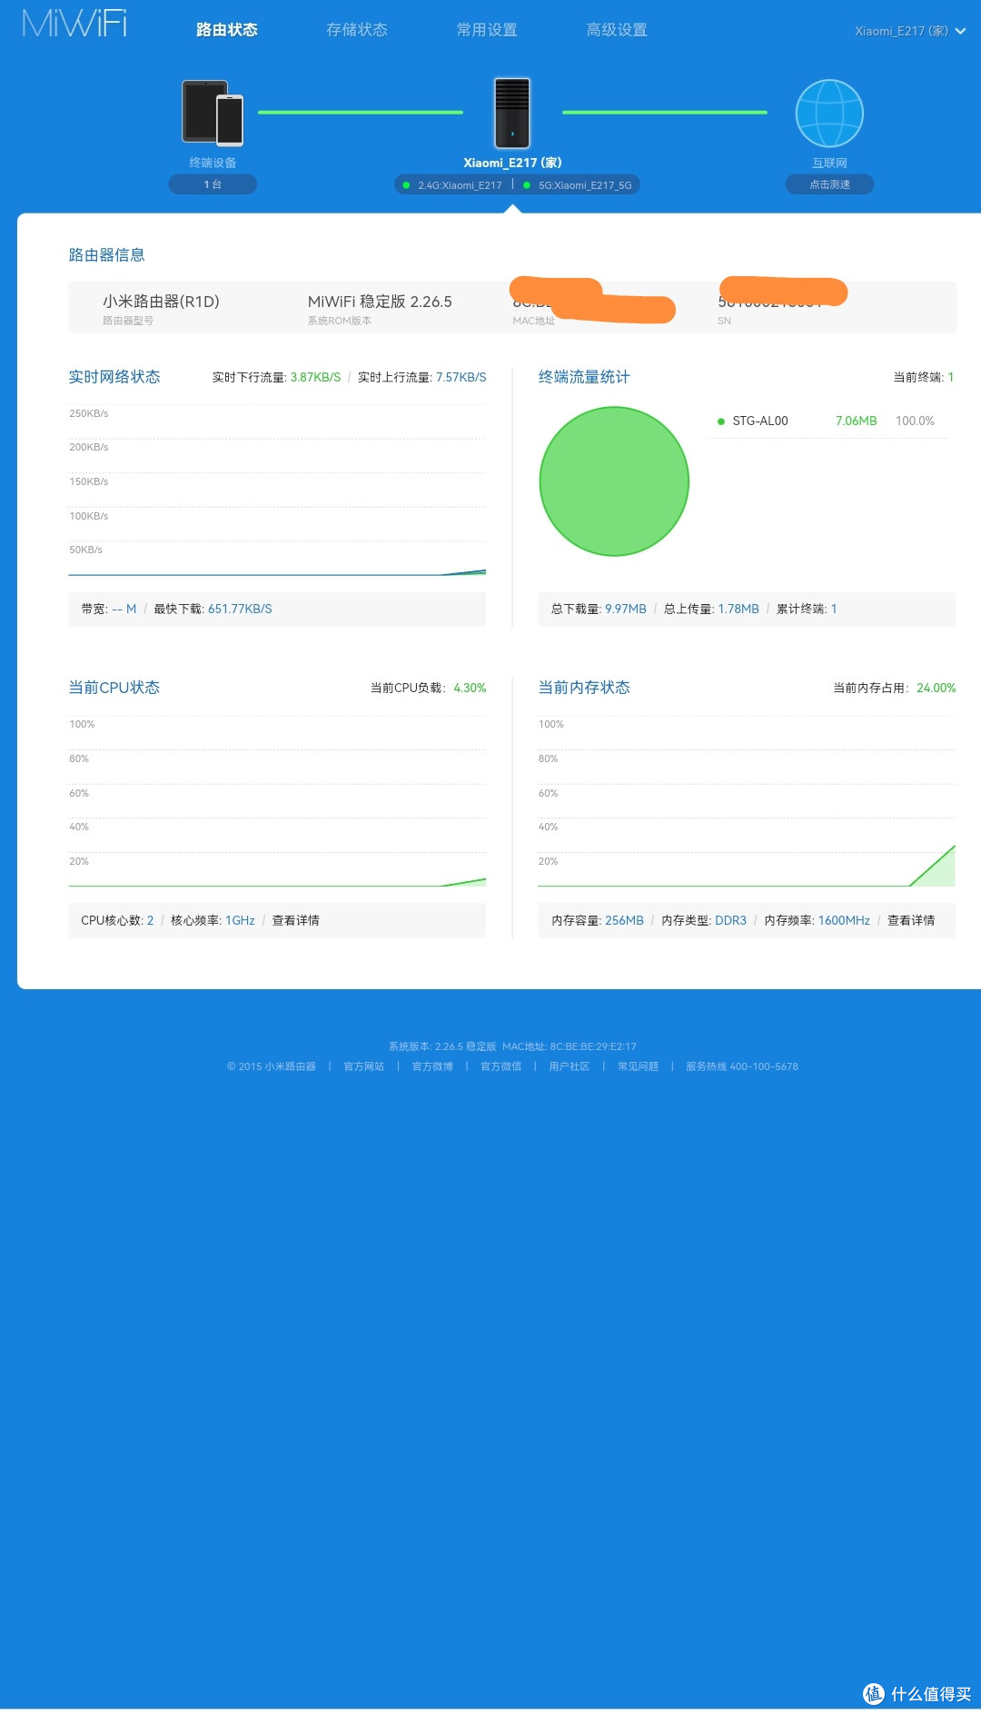
Task: Click the 当前CPU状态 section heading
Action: (x=114, y=688)
